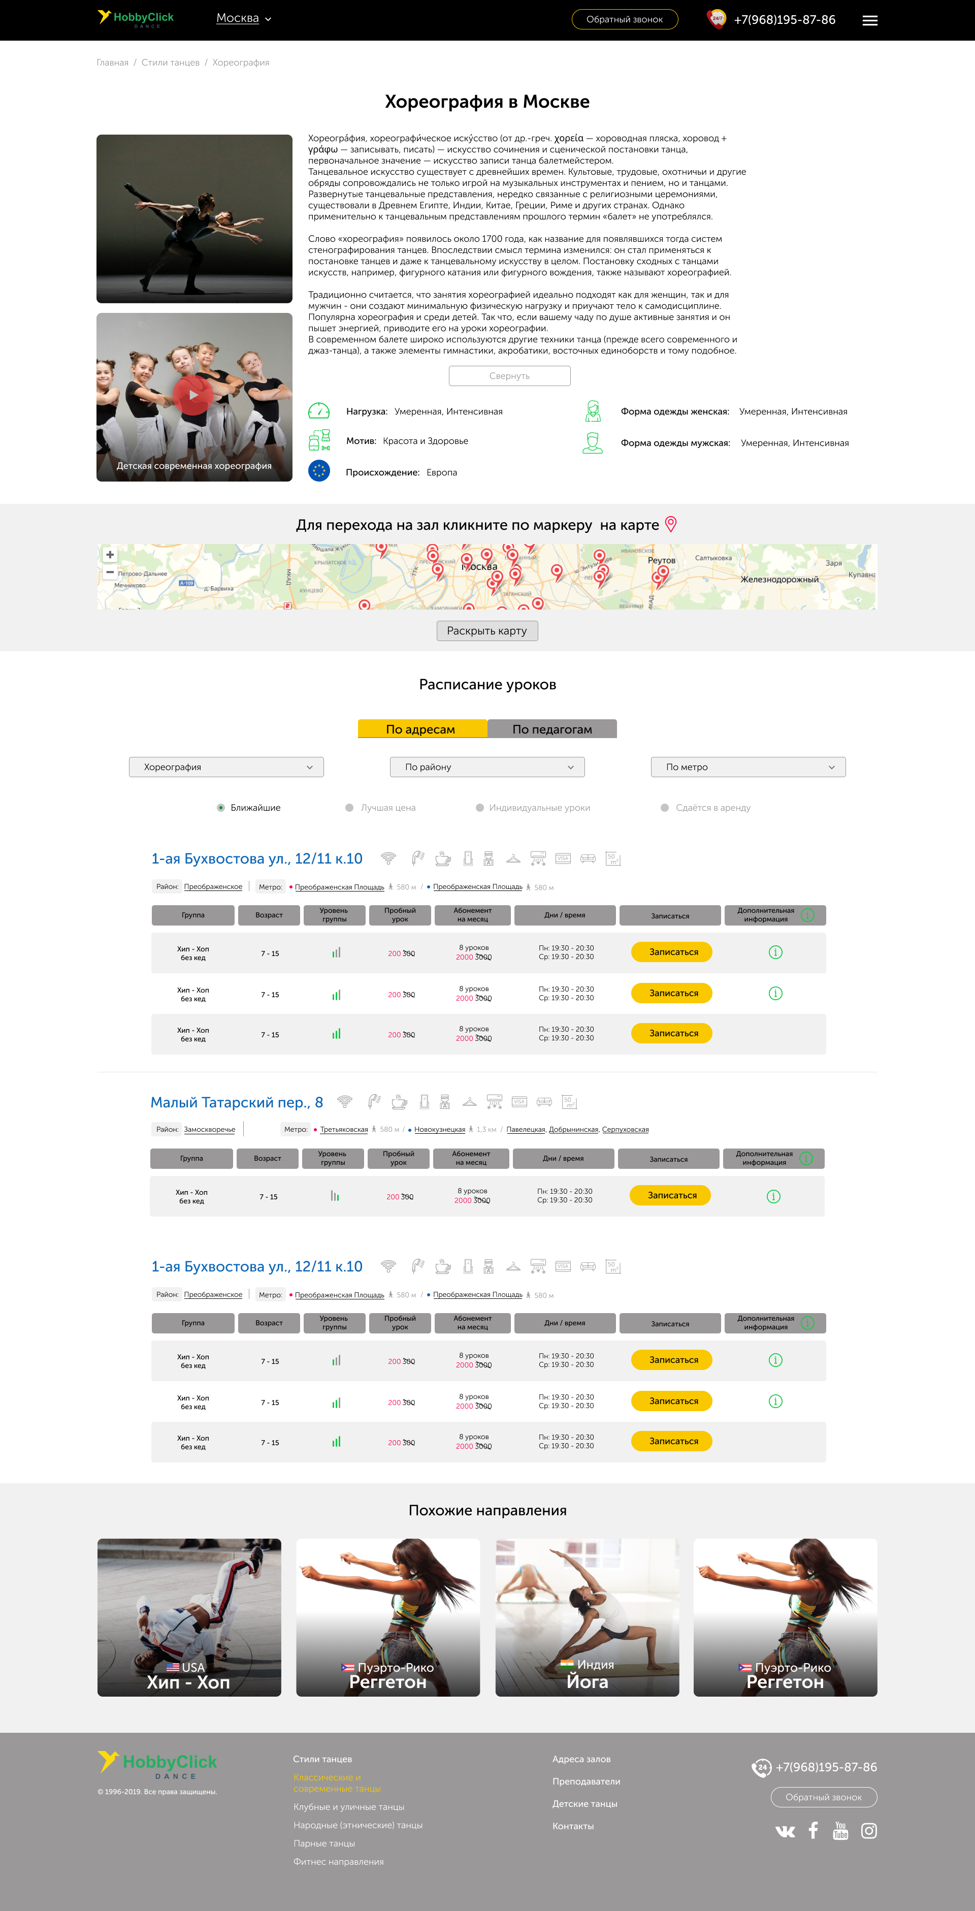Switch to the По адресам tab
The image size is (975, 1911).
click(421, 729)
